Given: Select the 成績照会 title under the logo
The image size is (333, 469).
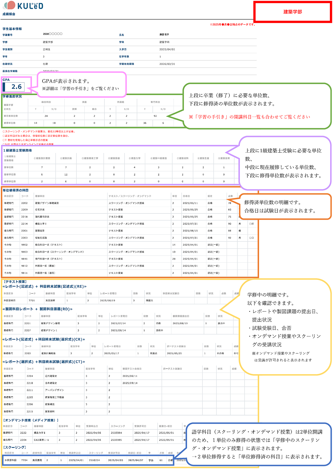Looking at the screenshot, I should tap(9, 14).
